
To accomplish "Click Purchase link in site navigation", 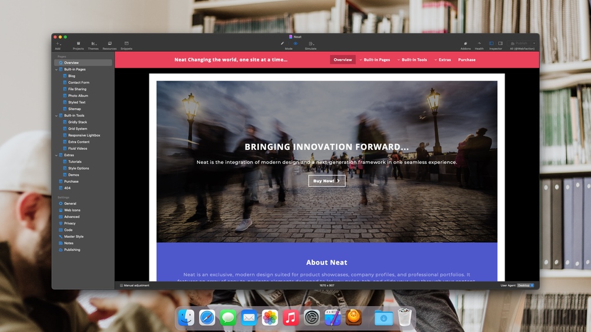I will click(x=466, y=59).
